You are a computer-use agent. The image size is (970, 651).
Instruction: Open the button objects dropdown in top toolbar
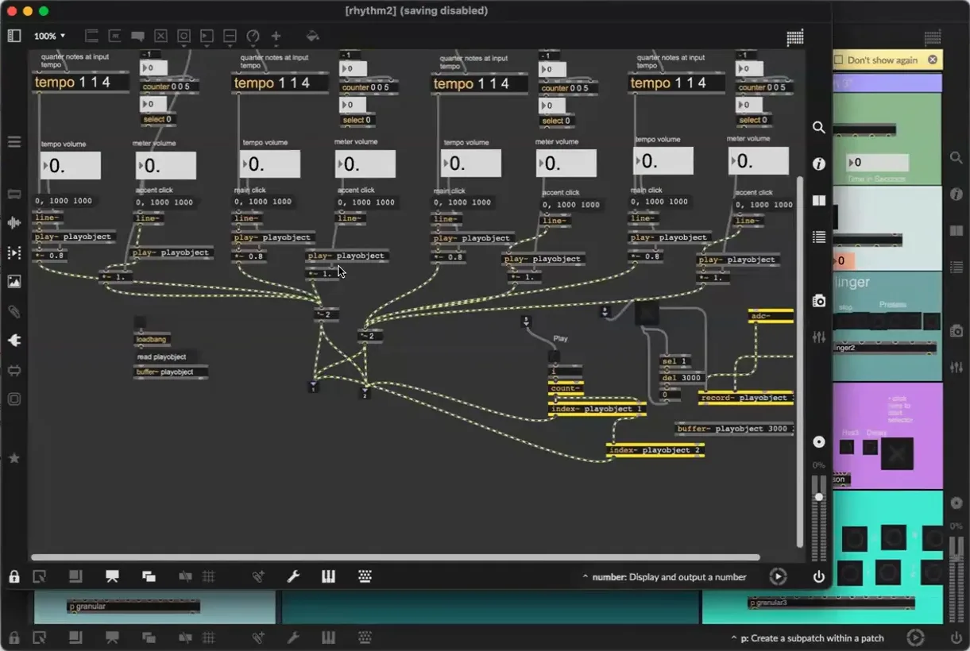click(184, 36)
